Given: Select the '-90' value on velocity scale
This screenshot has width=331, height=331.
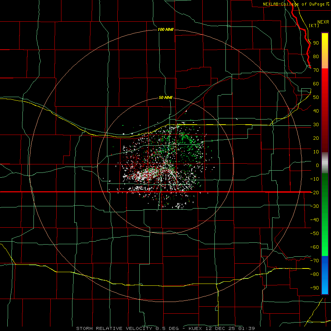Looking at the screenshot, I should tap(314, 288).
